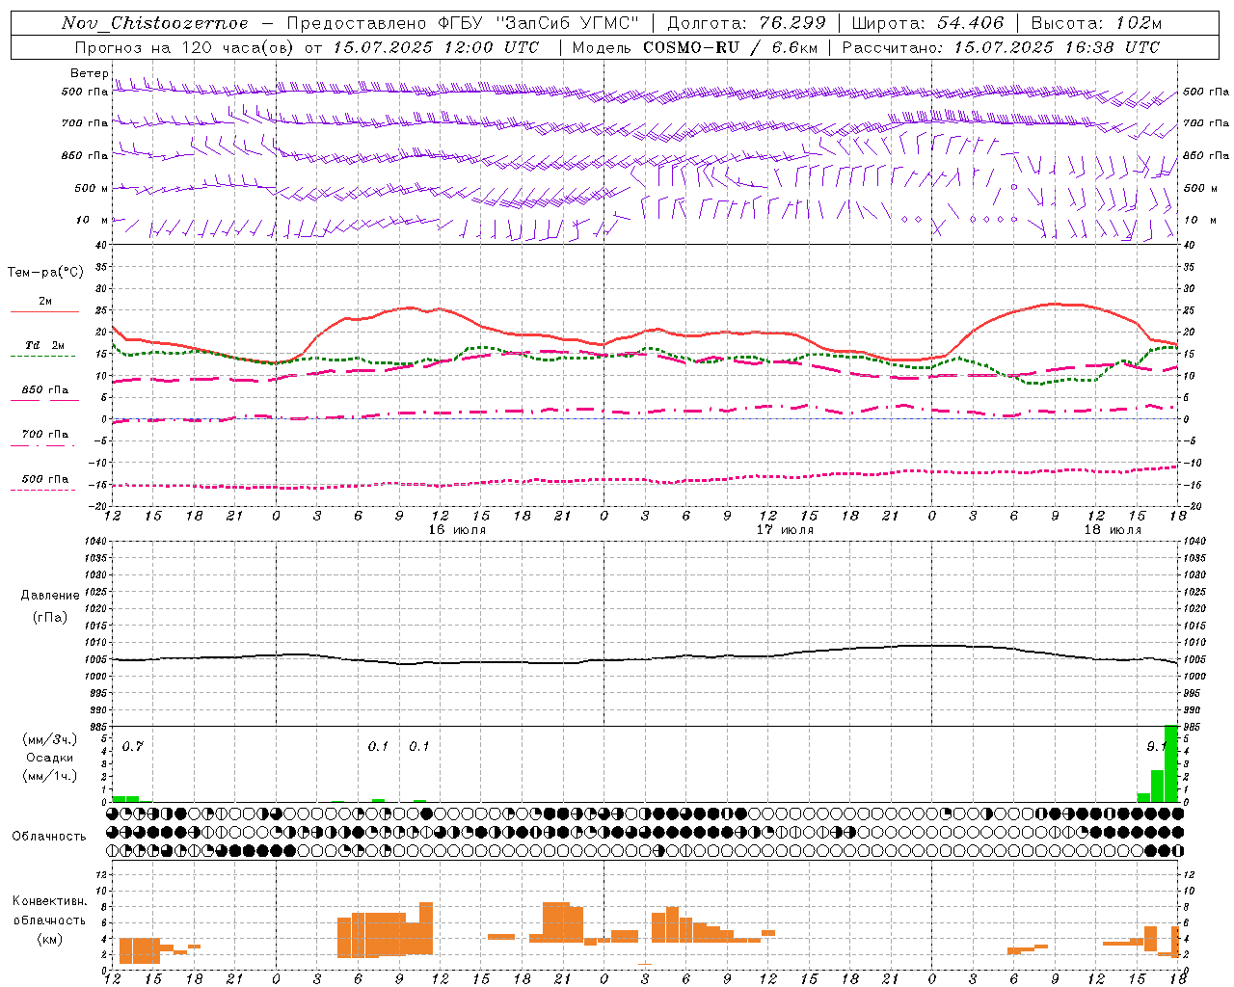
Task: Click the 0.7 precipitation amount value
Action: (132, 747)
